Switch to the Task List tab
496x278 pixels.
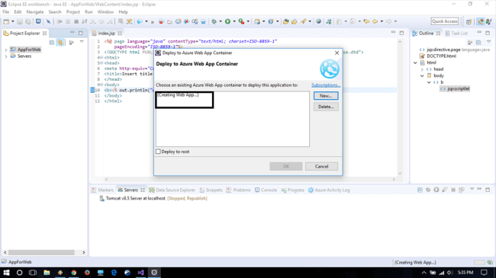tap(456, 34)
